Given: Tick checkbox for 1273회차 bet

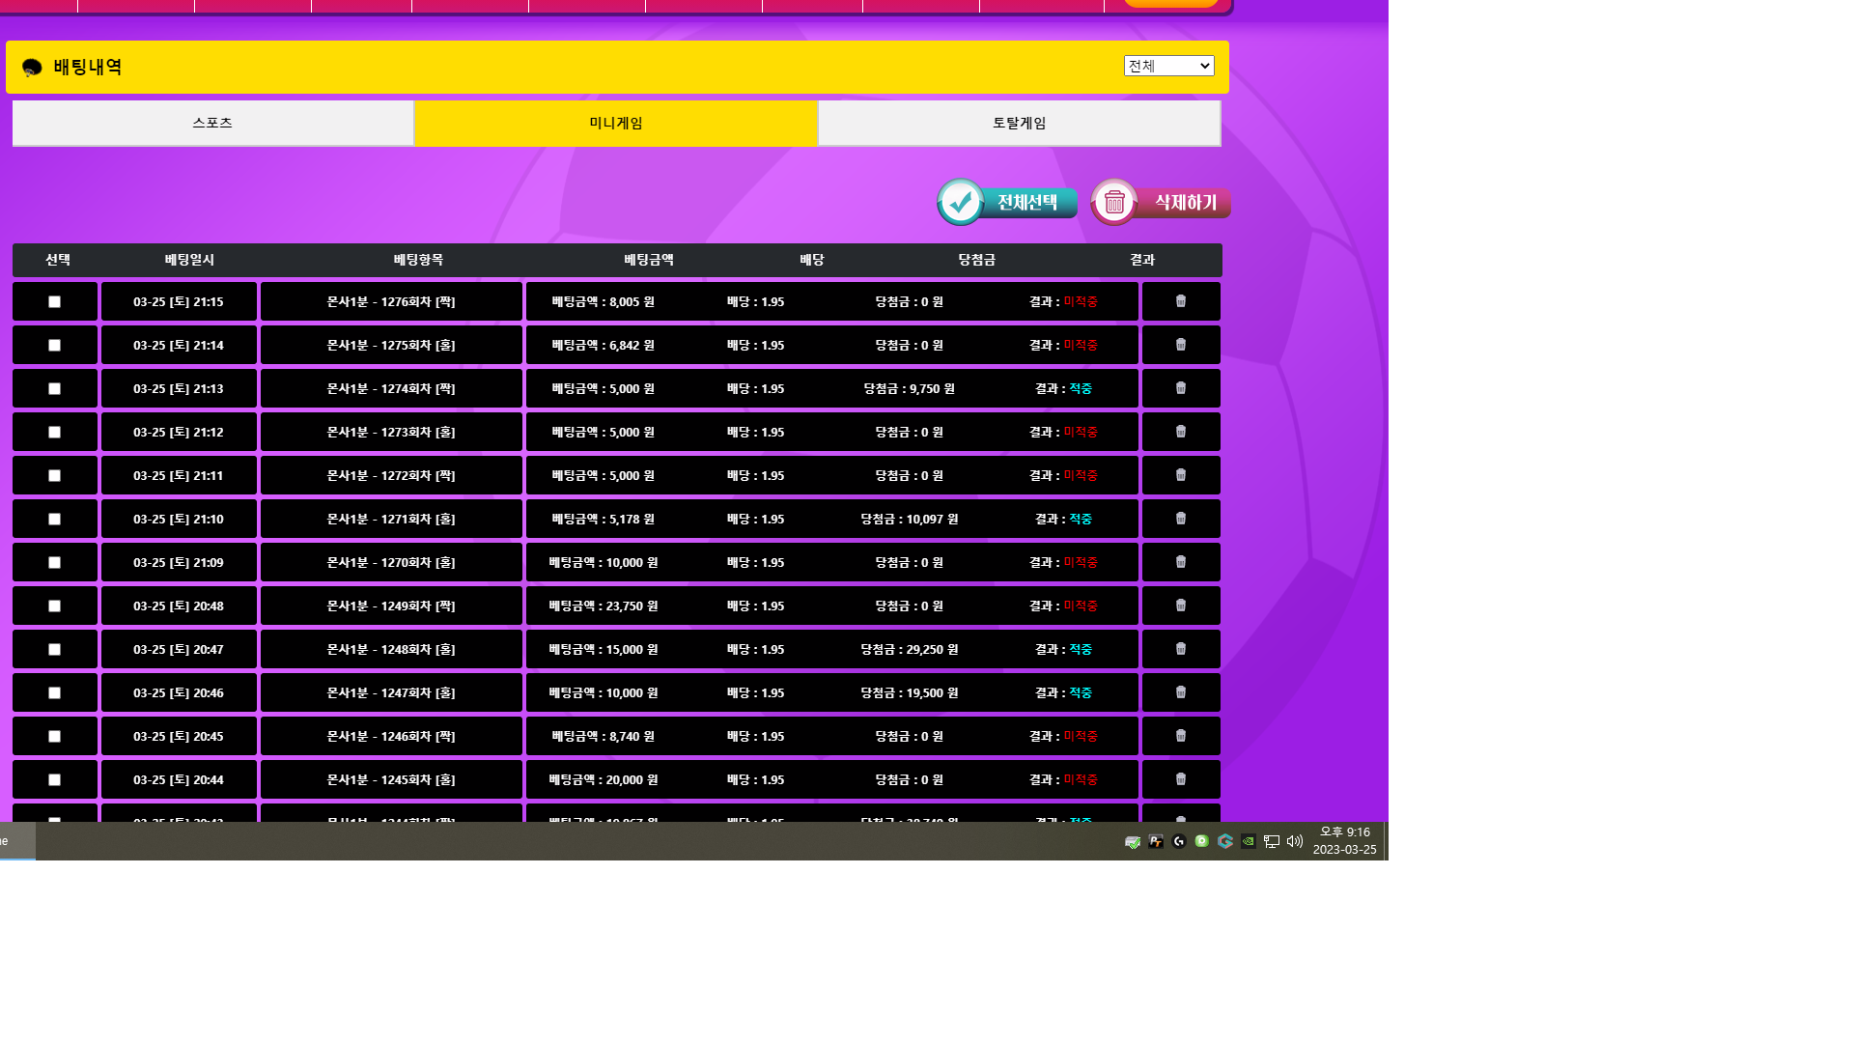Looking at the screenshot, I should (x=55, y=433).
